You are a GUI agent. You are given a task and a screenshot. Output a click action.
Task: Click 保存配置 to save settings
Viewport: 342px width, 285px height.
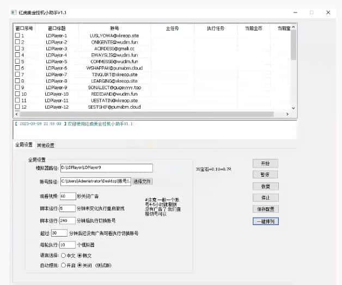[265, 209]
